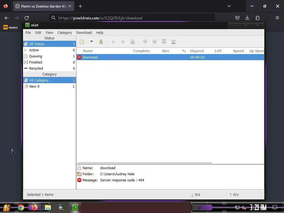284x213 pixels.
Task: Click the Runnable play toolbar icon
Action: [x=113, y=42]
